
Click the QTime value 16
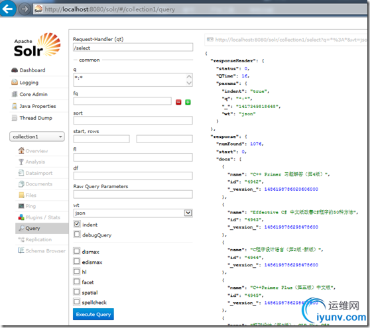click(x=245, y=76)
